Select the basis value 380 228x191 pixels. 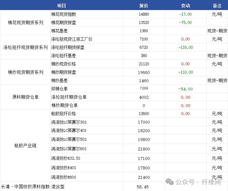tap(144, 56)
